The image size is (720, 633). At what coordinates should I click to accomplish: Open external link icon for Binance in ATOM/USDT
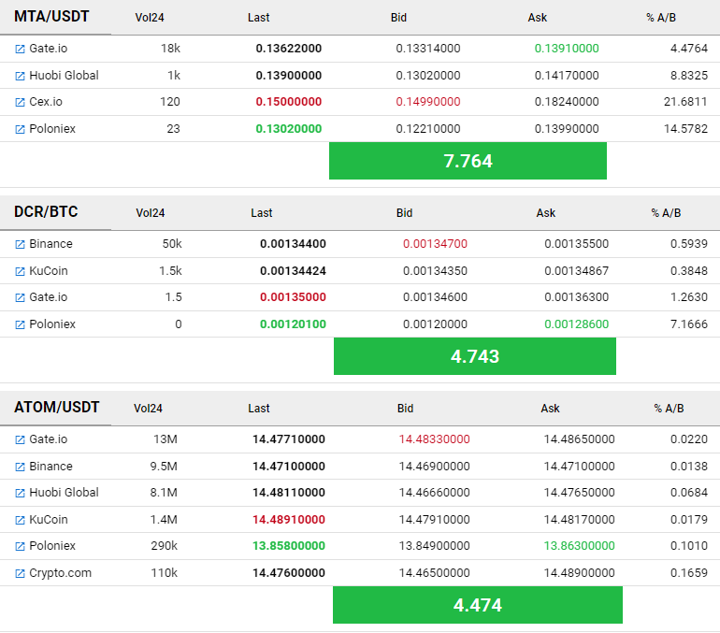tap(20, 468)
